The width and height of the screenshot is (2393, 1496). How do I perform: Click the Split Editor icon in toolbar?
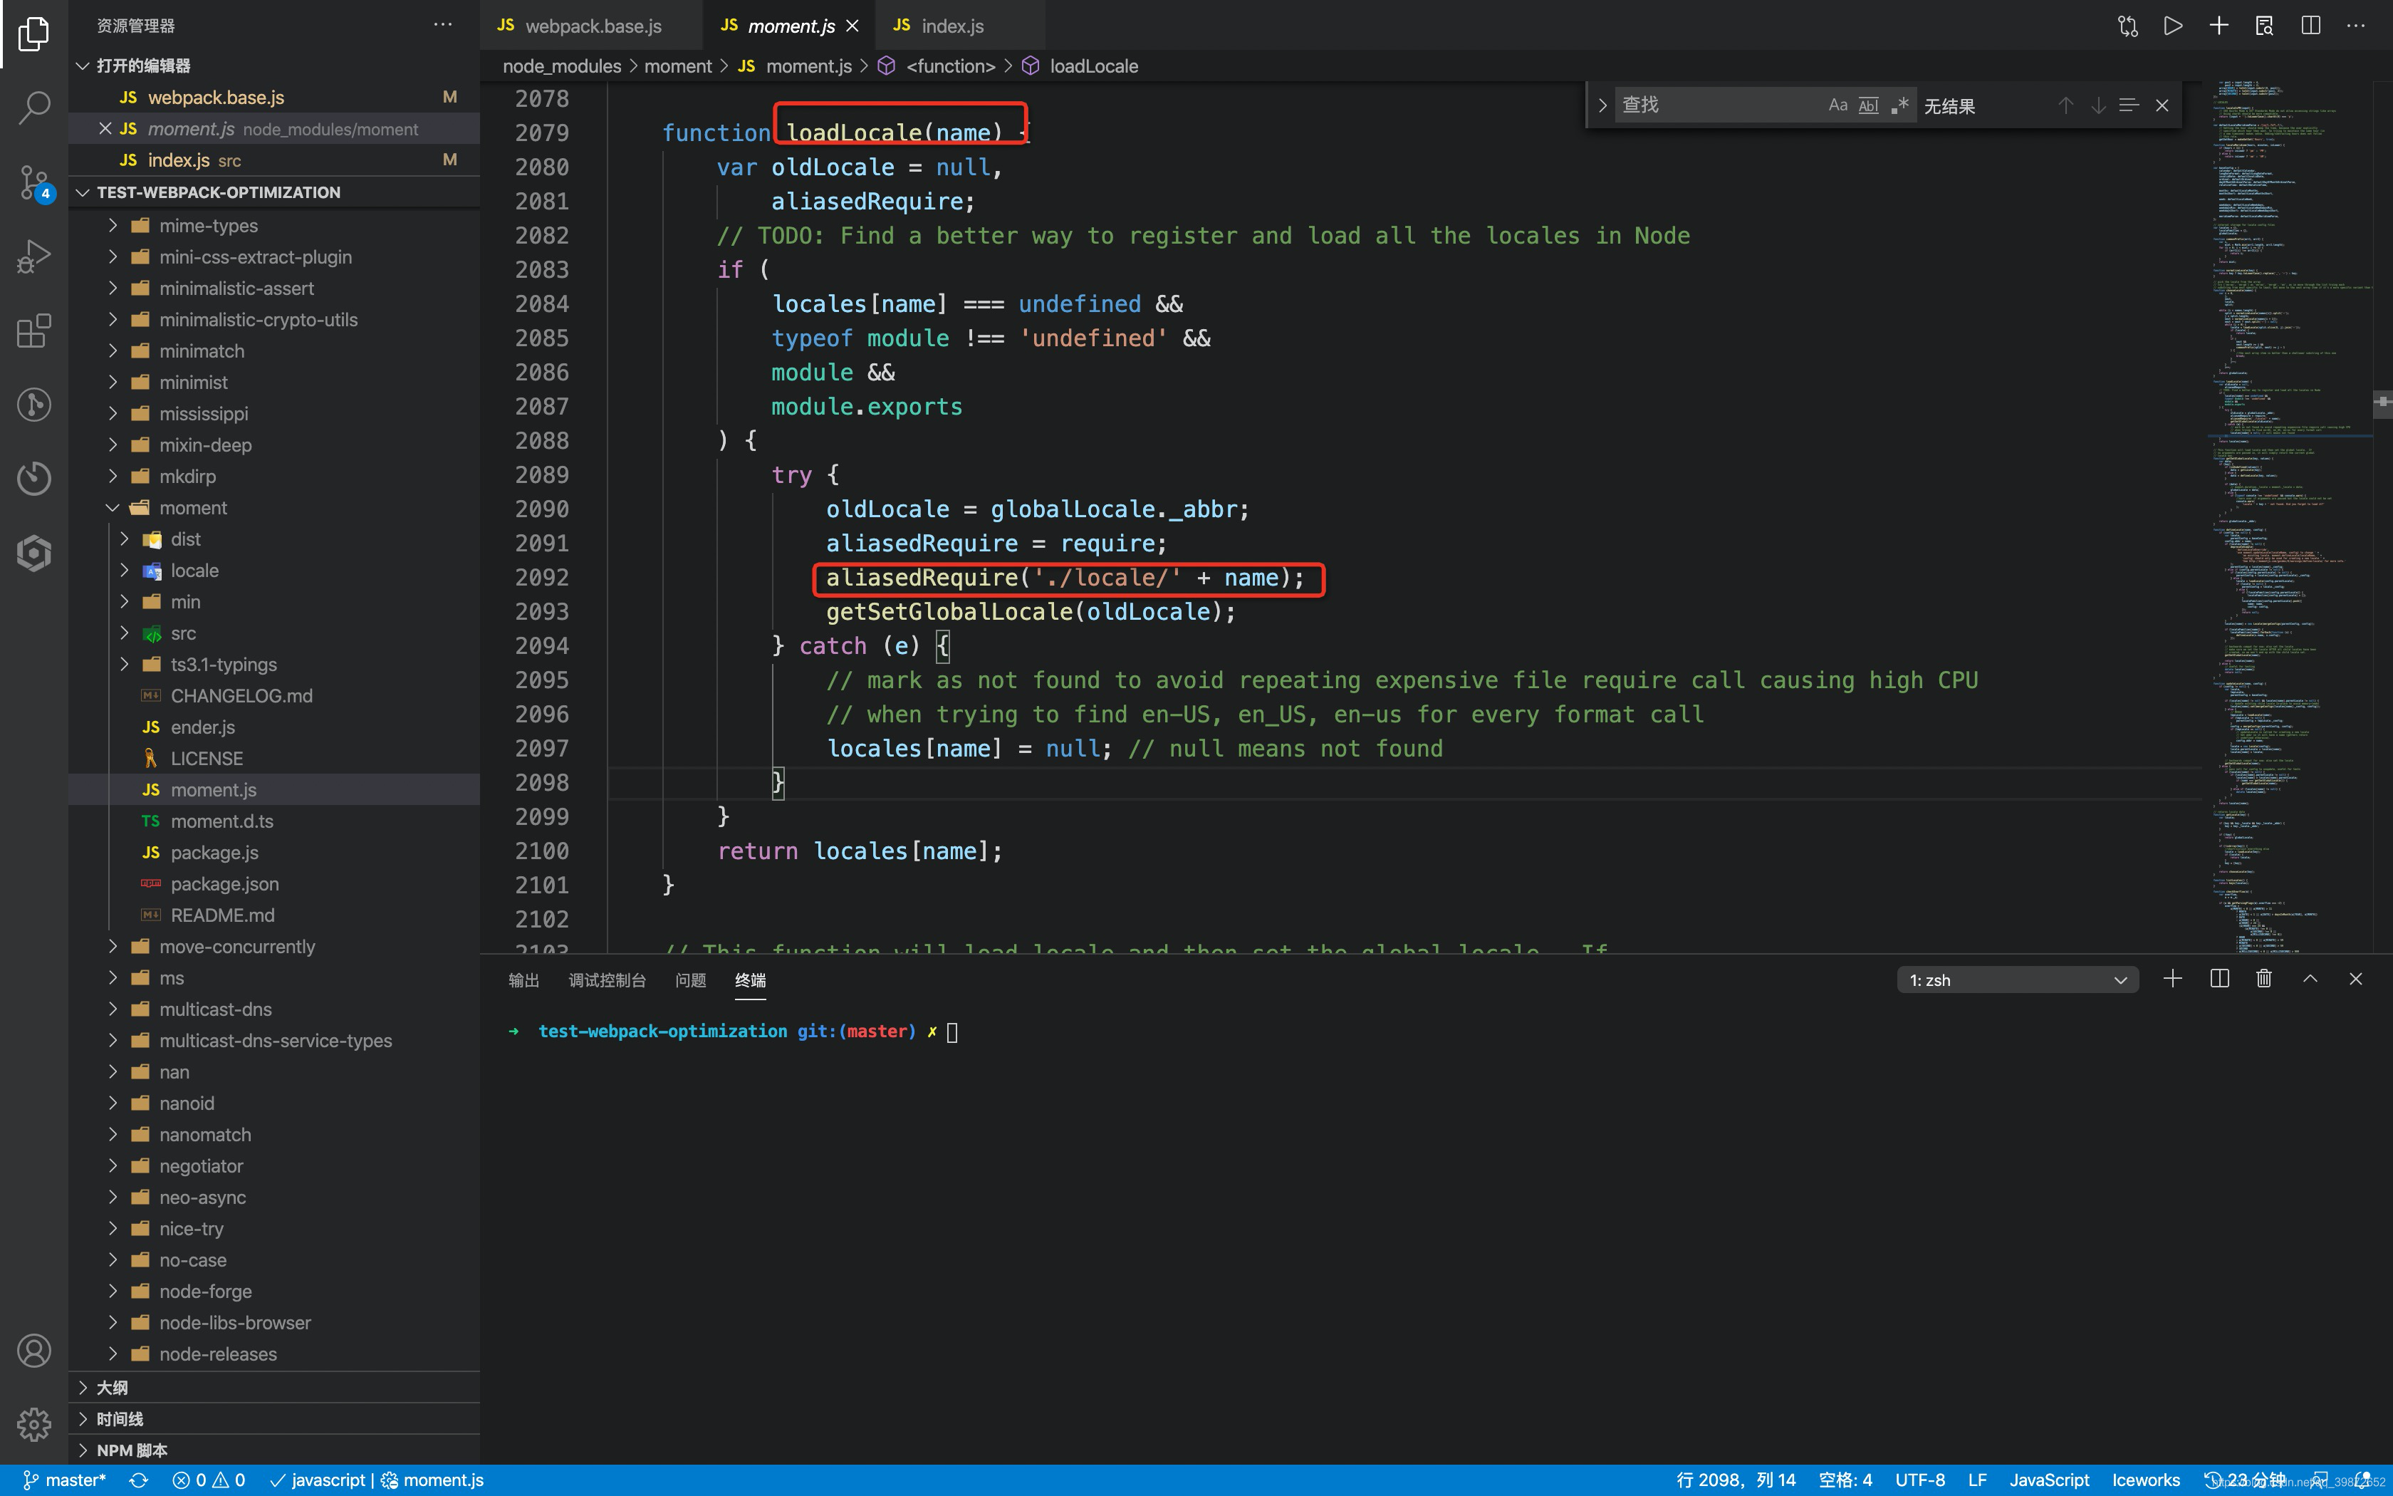[x=2310, y=26]
